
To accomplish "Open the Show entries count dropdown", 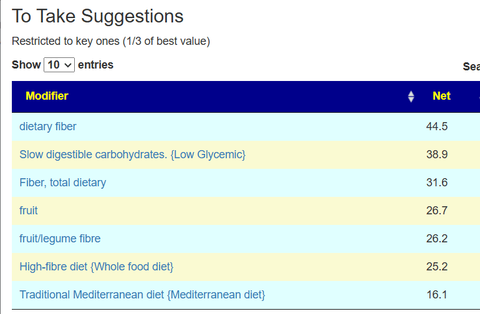I will pyautogui.click(x=59, y=65).
